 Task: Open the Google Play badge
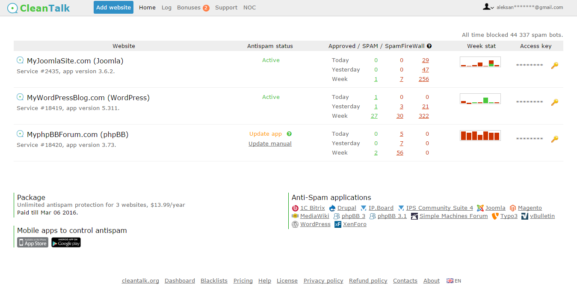(66, 242)
